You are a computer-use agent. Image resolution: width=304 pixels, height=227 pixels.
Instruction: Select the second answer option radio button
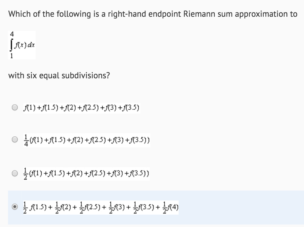pyautogui.click(x=15, y=139)
